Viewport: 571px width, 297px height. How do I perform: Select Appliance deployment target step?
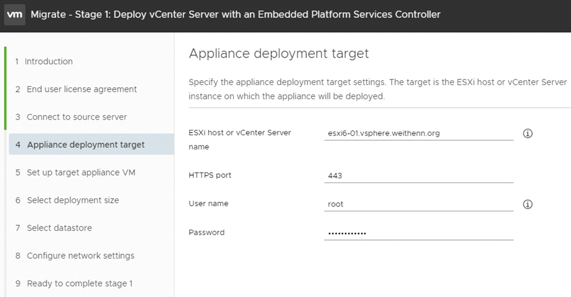(x=91, y=144)
